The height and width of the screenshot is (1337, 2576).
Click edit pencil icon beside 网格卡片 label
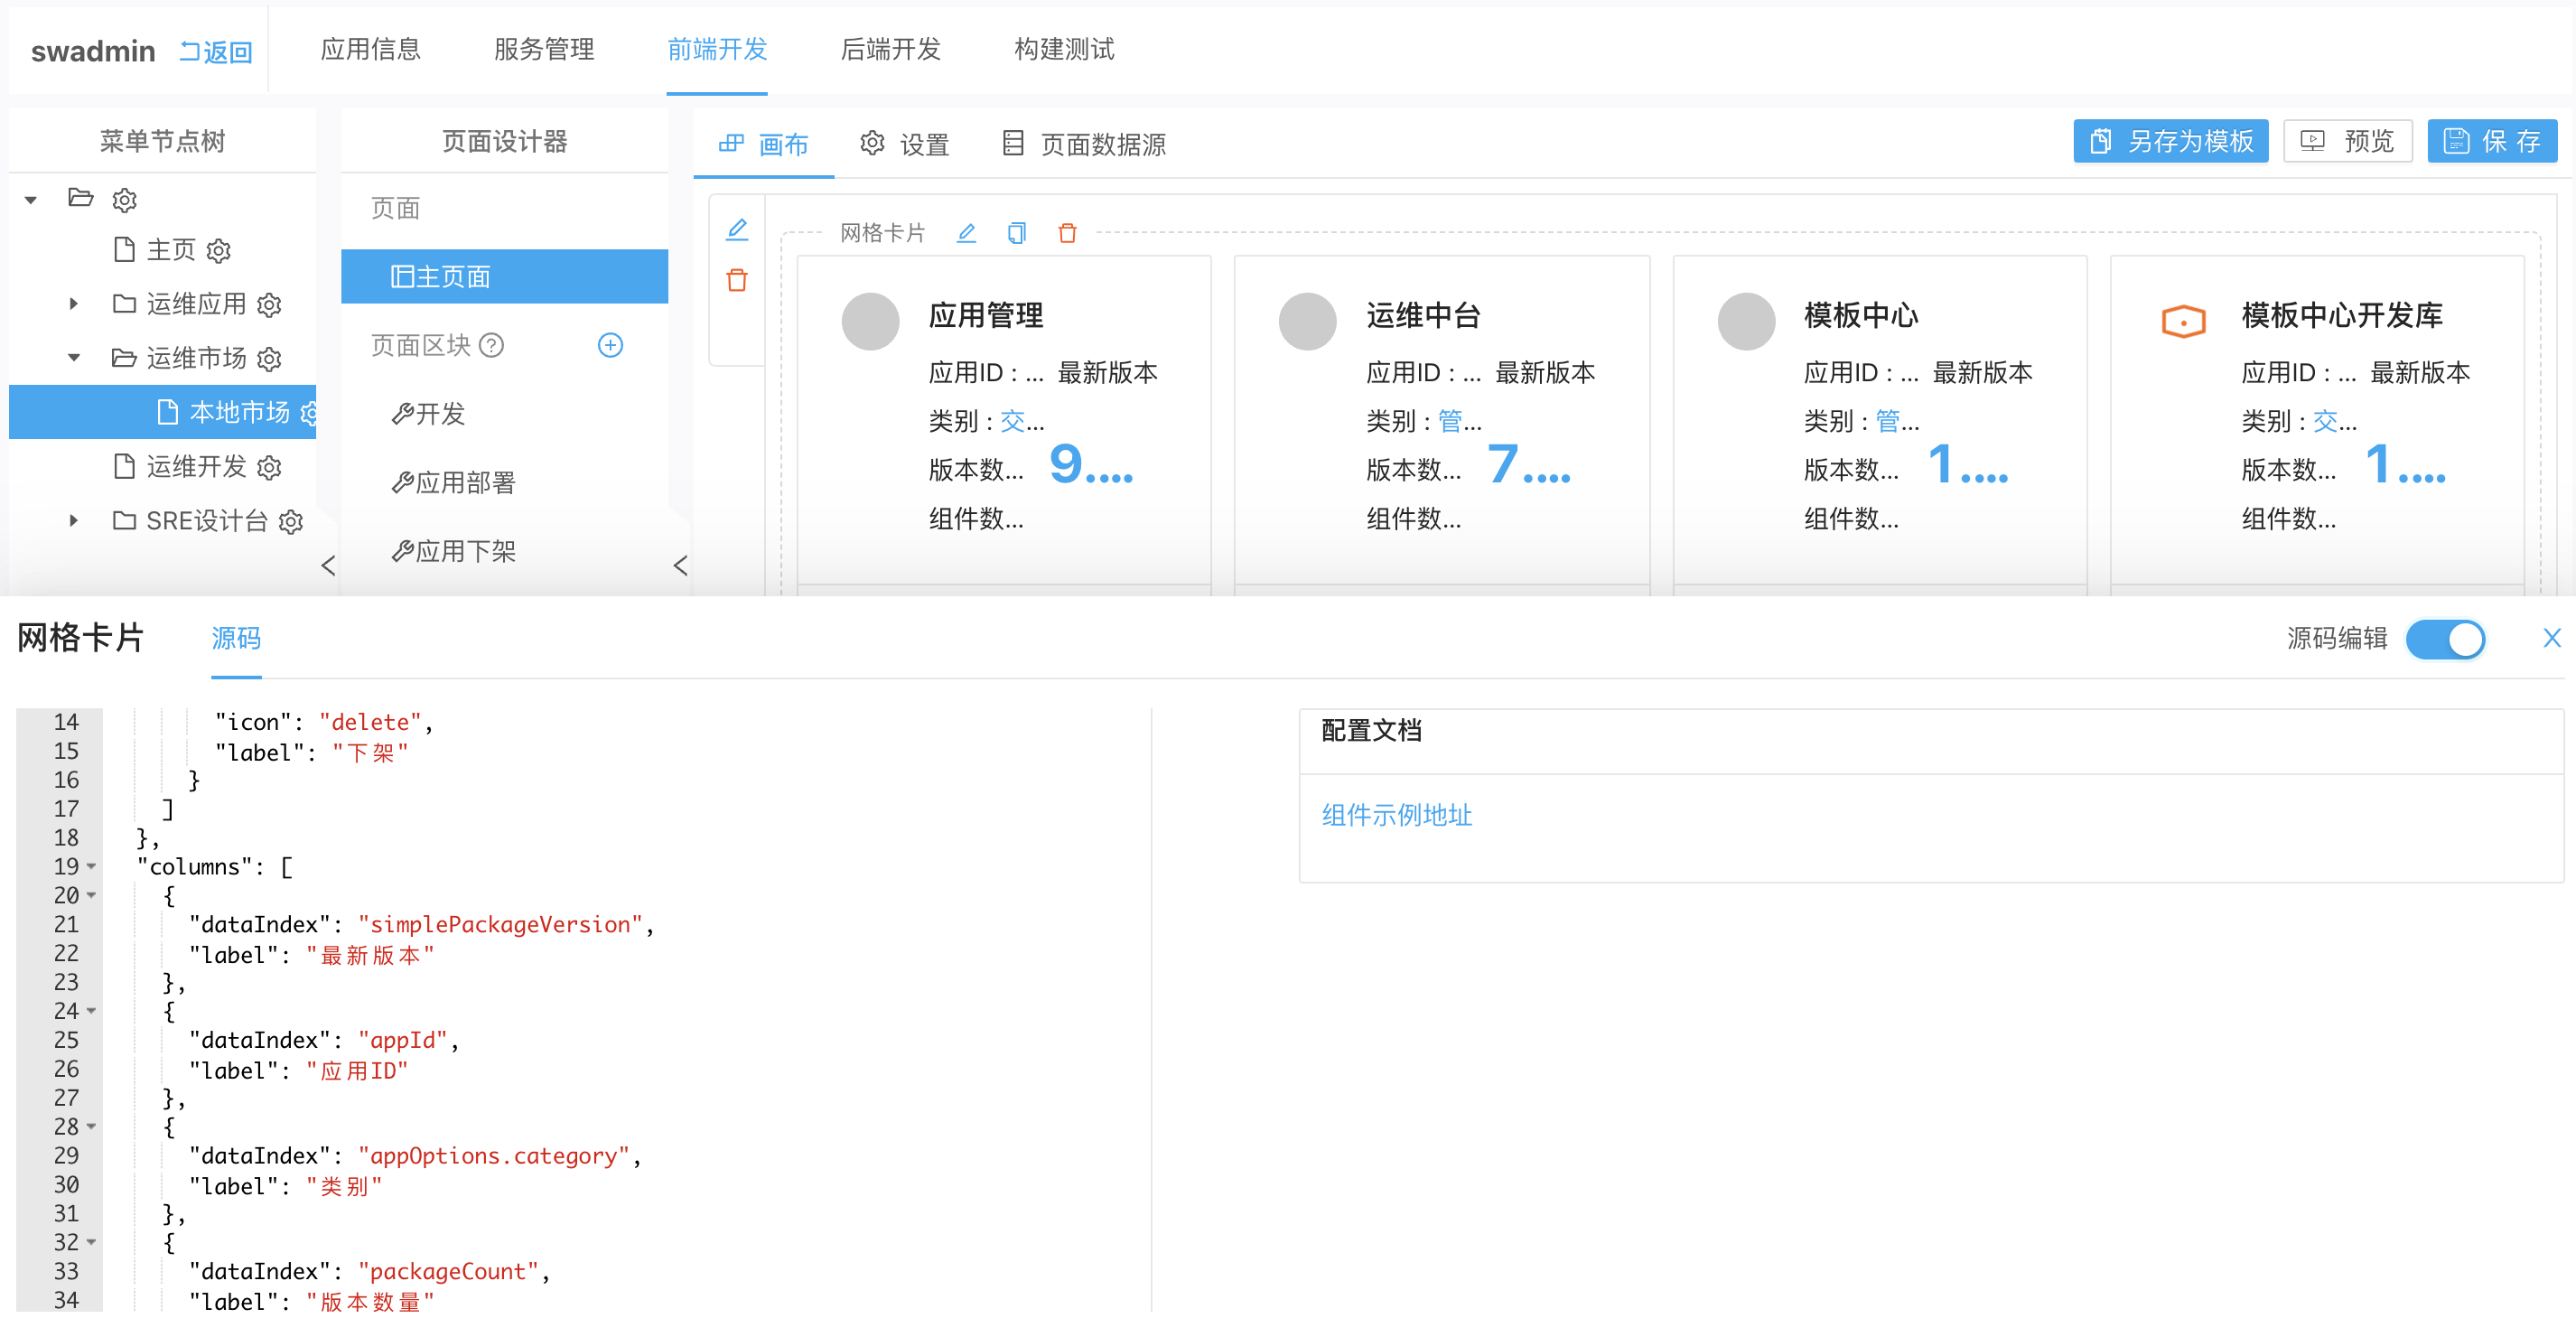click(x=966, y=233)
